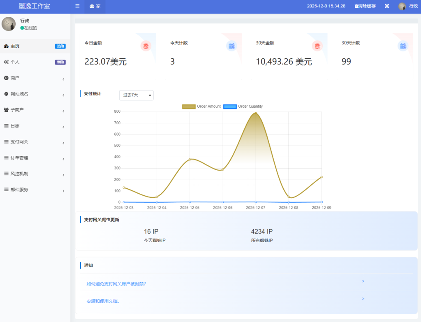Click the 30天金额 red coin icon

click(x=317, y=46)
